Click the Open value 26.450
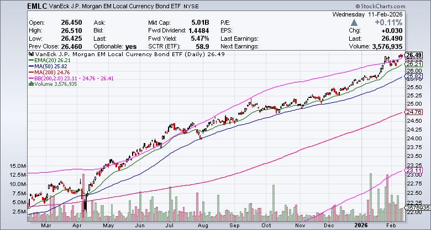This screenshot has height=230, width=431. [71, 23]
